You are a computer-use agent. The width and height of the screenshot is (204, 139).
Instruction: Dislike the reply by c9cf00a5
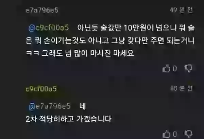(188, 134)
